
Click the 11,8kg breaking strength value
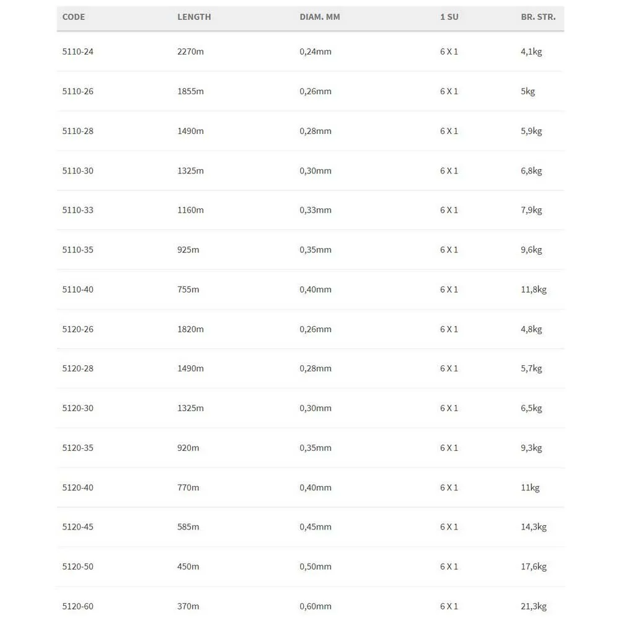click(534, 290)
